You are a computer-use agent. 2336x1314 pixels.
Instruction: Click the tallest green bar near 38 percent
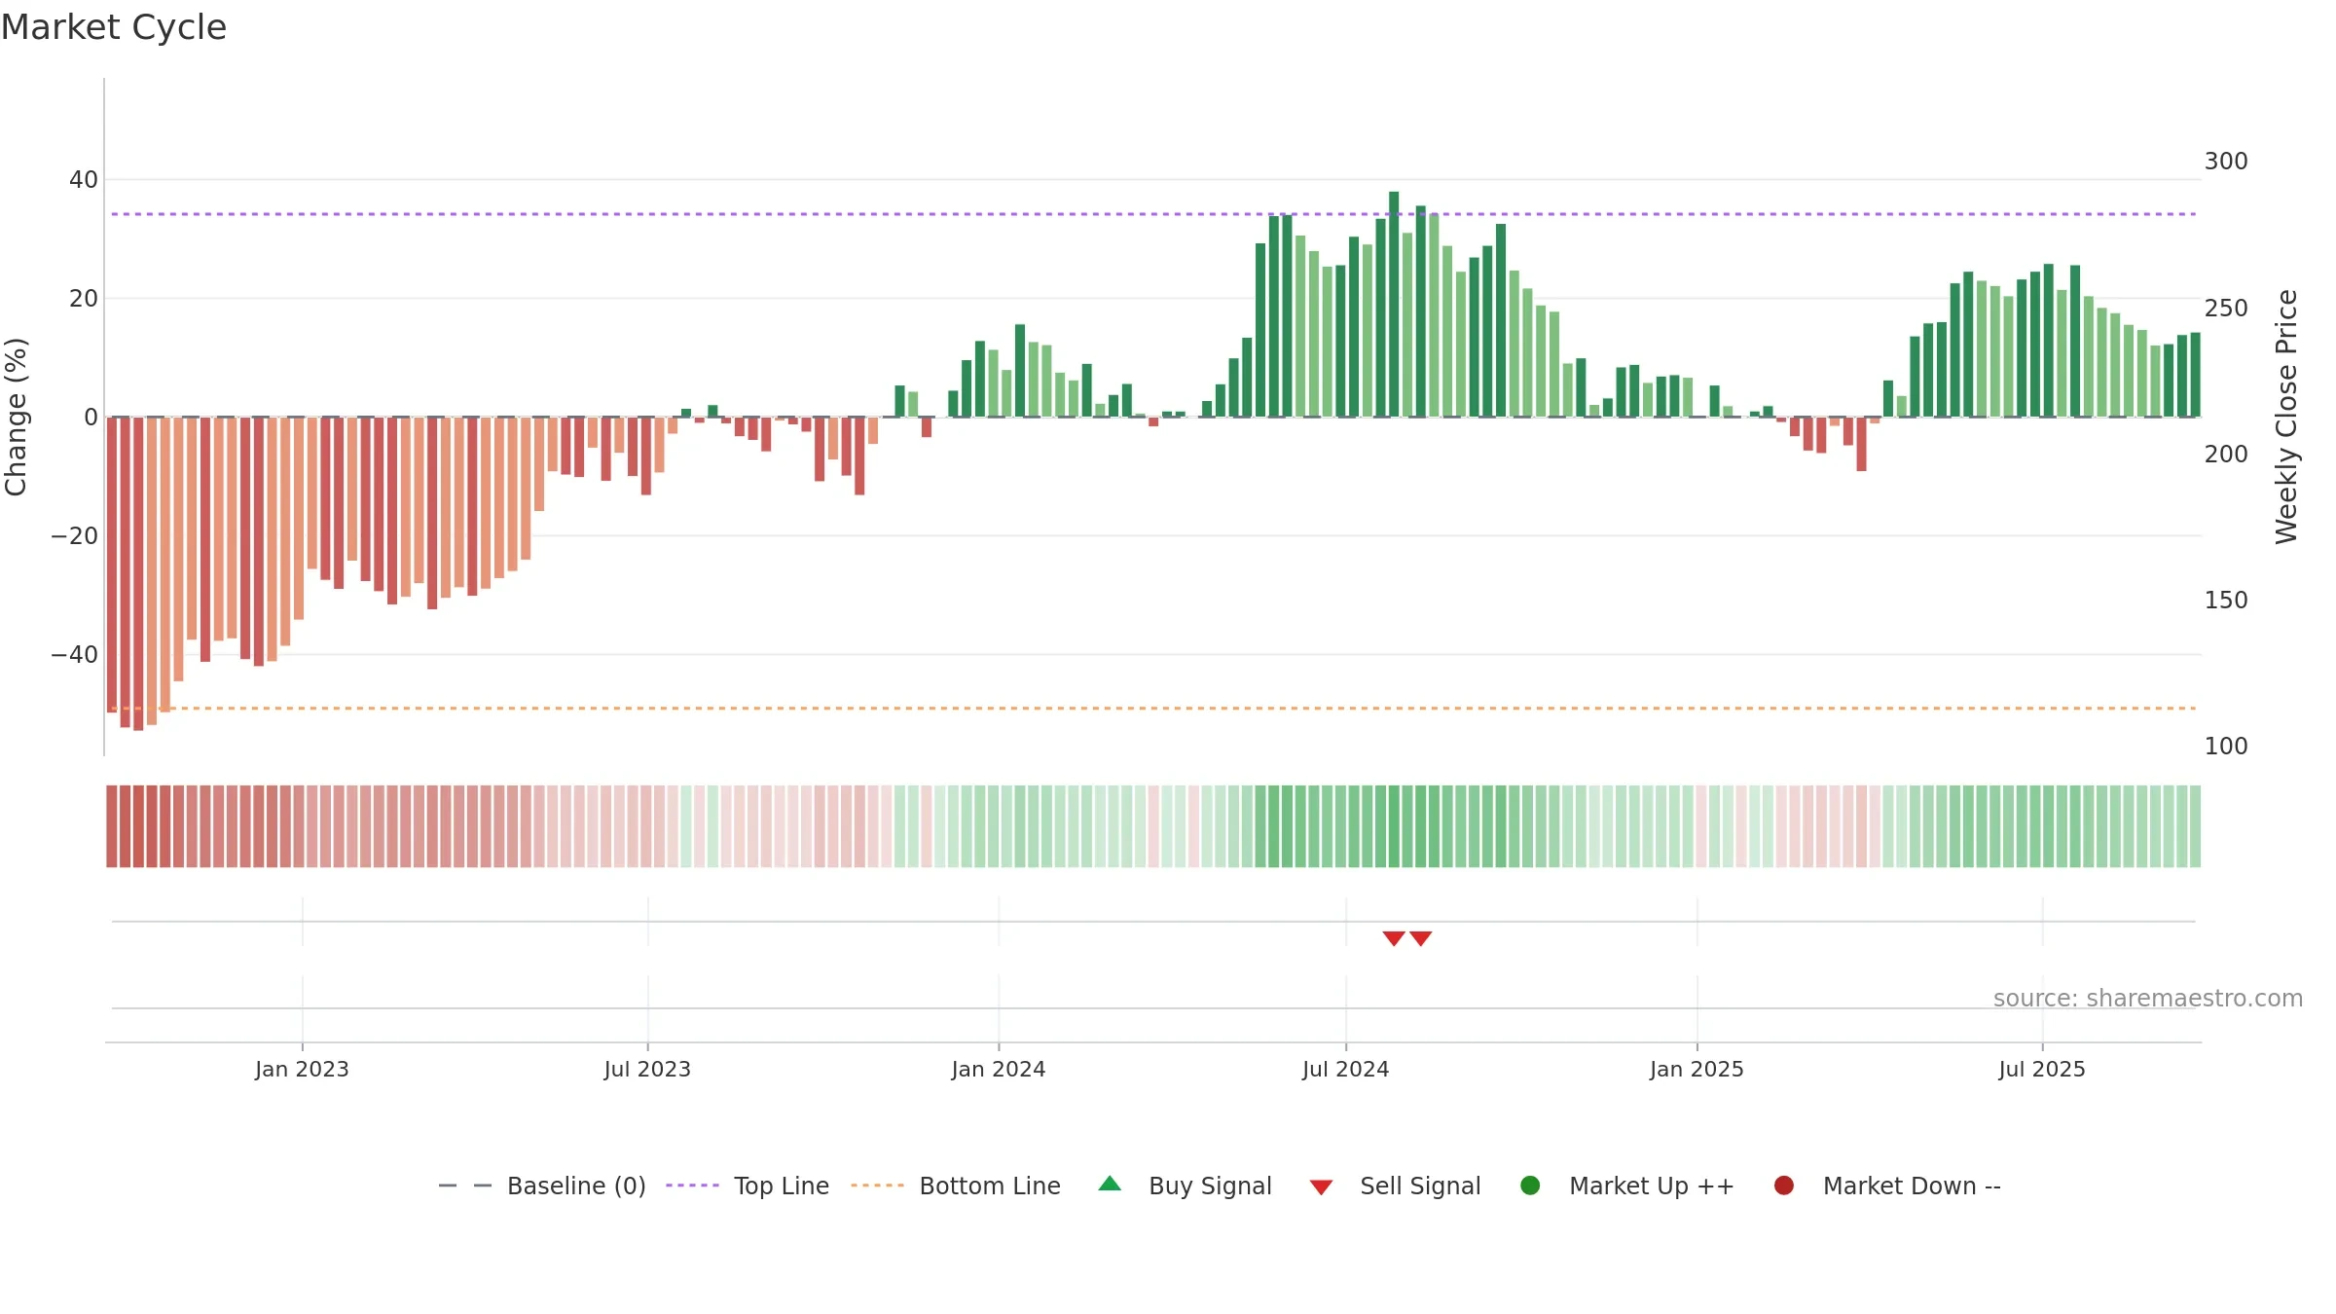click(1394, 304)
